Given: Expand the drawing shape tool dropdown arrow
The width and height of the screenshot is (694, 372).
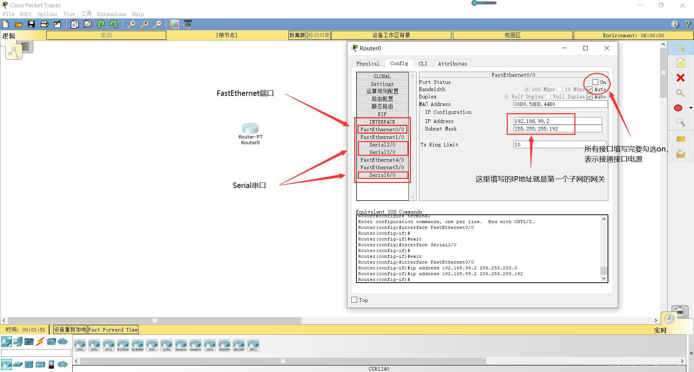Looking at the screenshot, I should pos(691,108).
